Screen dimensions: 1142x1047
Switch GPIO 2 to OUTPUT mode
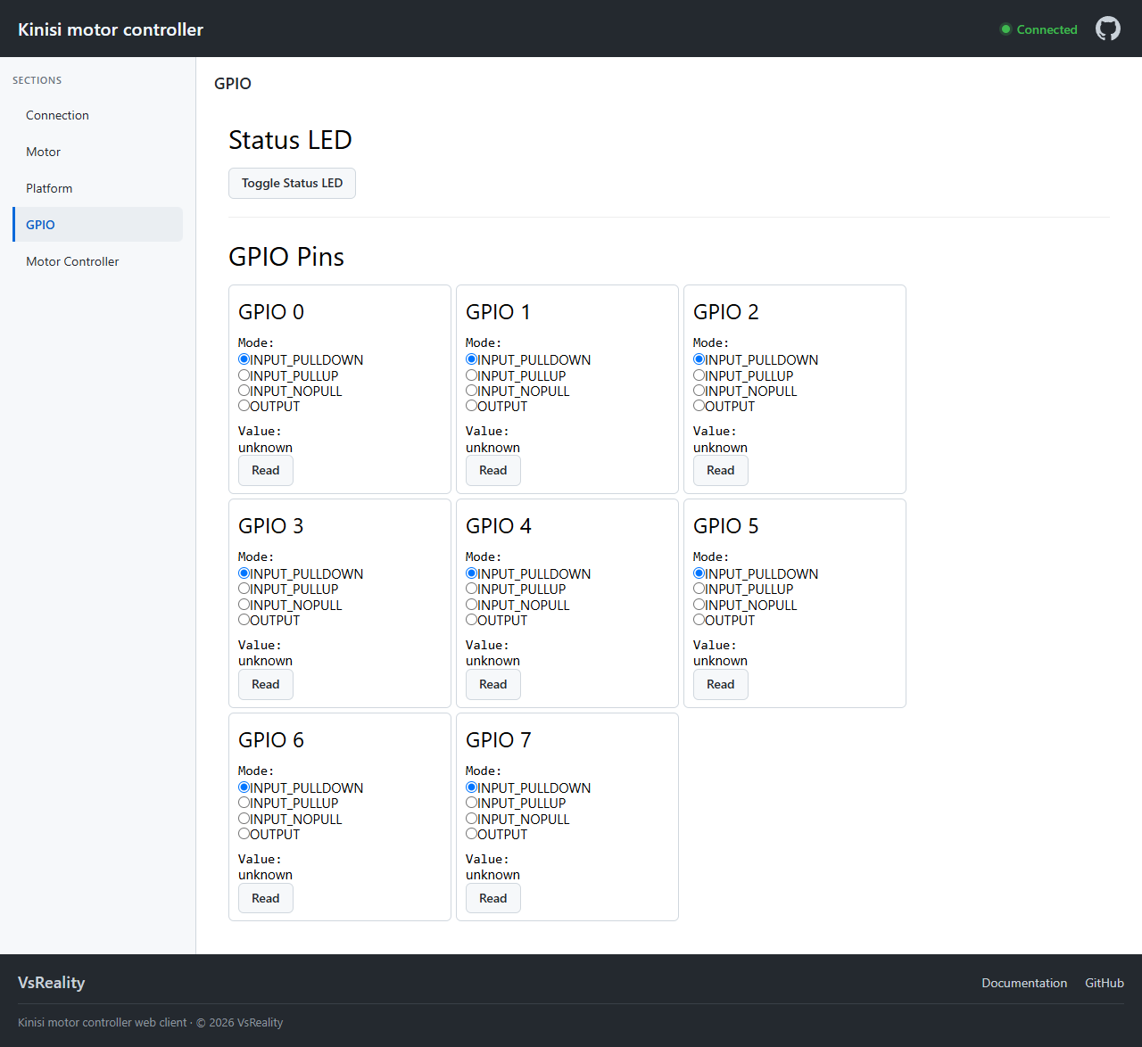pos(699,406)
